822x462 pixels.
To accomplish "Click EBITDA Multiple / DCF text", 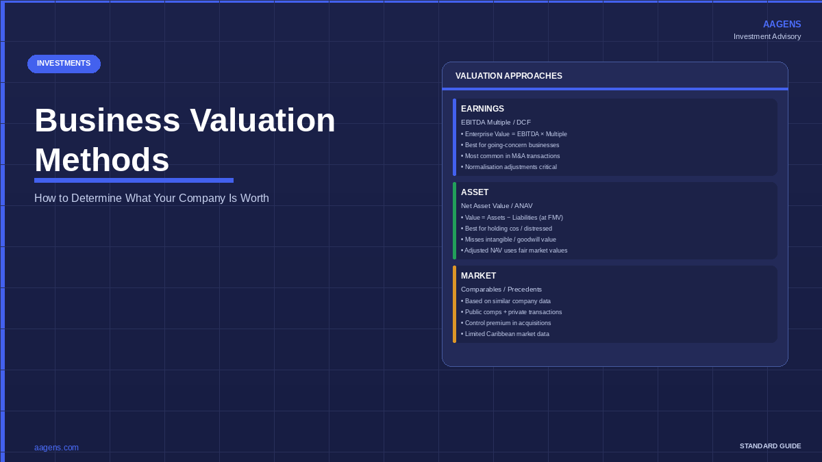I will (496, 123).
